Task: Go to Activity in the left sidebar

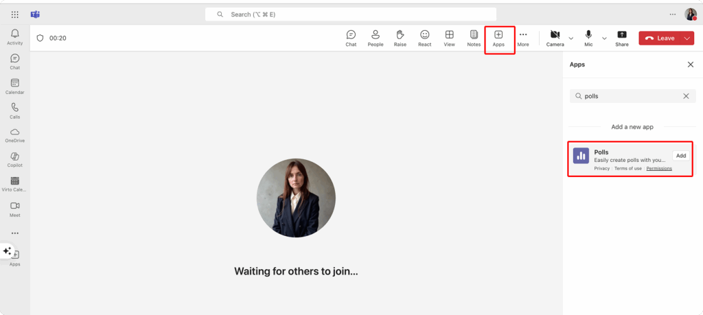Action: click(x=14, y=37)
